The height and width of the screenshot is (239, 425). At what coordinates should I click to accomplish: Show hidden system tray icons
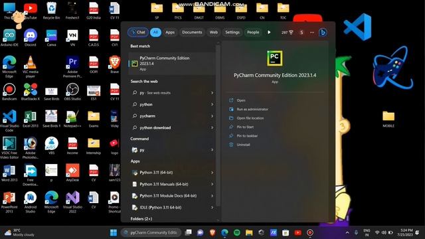click(x=347, y=232)
